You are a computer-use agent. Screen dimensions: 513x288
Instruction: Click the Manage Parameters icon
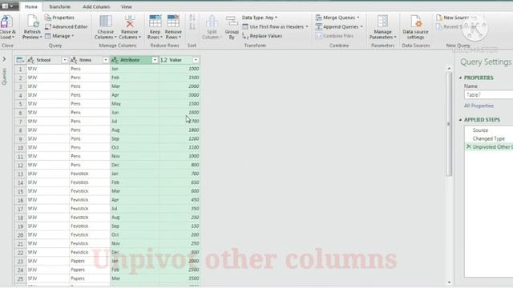(x=382, y=22)
